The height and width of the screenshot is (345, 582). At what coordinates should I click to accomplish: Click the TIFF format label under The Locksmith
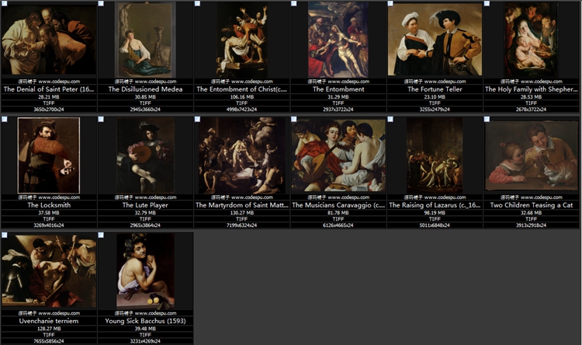click(x=49, y=219)
